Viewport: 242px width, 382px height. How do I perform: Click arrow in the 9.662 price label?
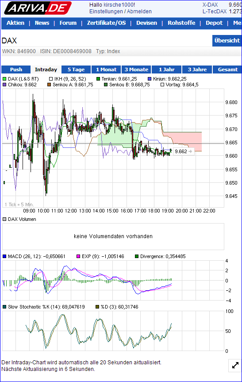pos(190,151)
